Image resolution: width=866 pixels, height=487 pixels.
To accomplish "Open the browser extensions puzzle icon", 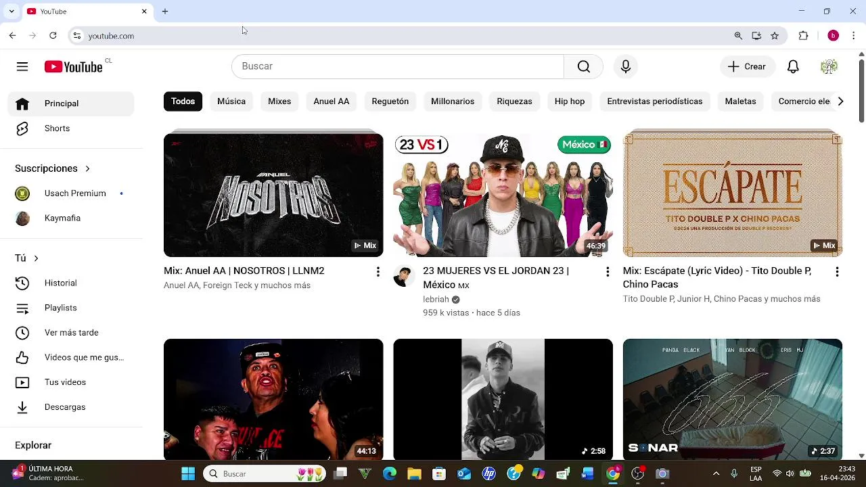I will click(804, 36).
